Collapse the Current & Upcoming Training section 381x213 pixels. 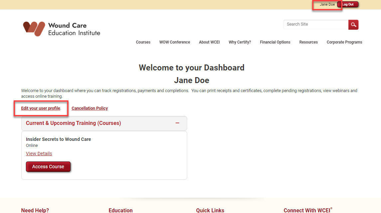[x=177, y=123]
